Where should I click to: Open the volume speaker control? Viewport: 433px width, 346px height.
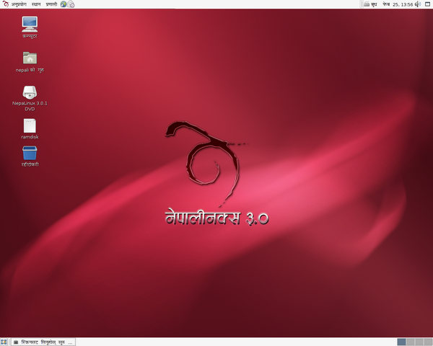point(418,4)
